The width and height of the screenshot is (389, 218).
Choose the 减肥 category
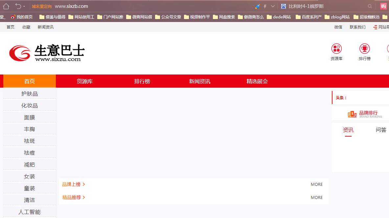30,164
